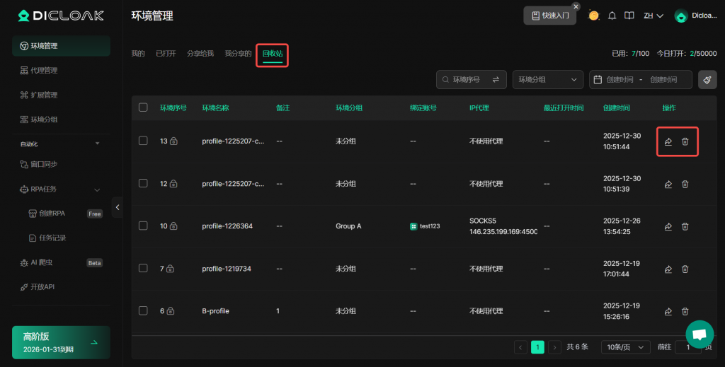Viewport: 725px width, 367px height.
Task: Switch to the 已打开 tab
Action: pos(166,54)
